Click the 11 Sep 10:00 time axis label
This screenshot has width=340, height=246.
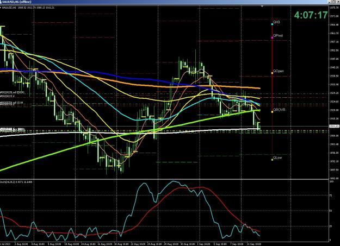click(x=254, y=244)
